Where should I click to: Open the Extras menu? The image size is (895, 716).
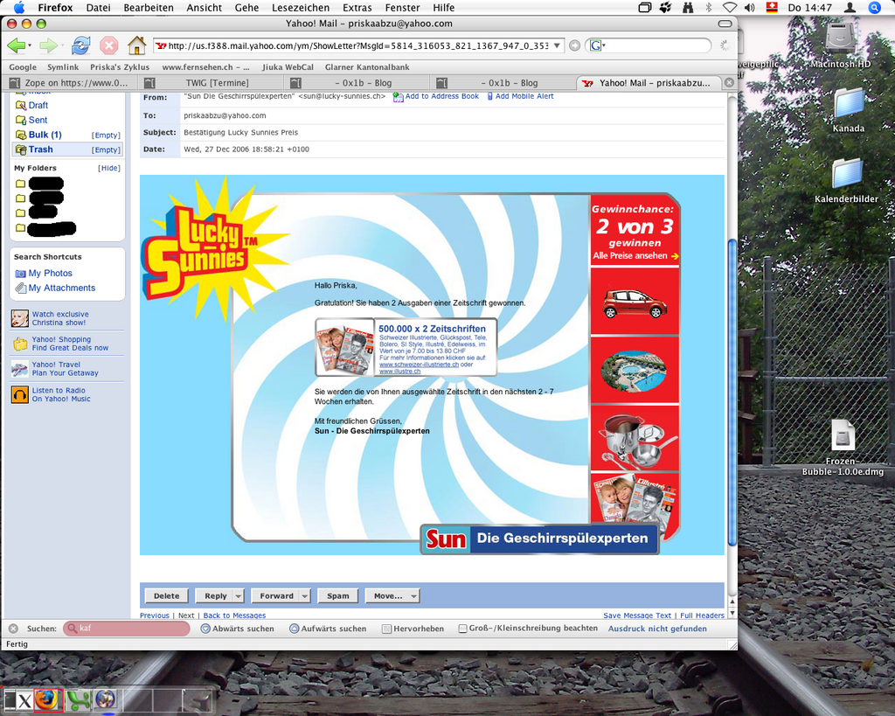357,7
